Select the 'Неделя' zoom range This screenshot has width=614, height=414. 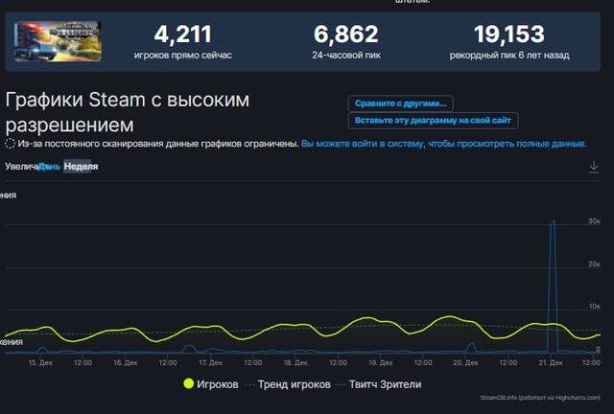(81, 167)
